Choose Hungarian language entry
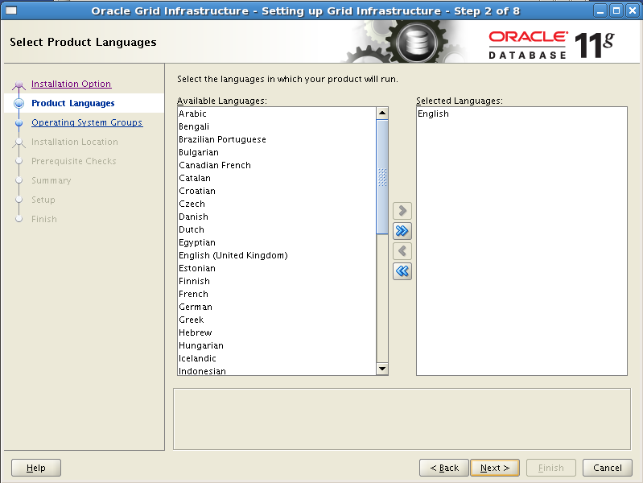The image size is (643, 483). point(277,345)
